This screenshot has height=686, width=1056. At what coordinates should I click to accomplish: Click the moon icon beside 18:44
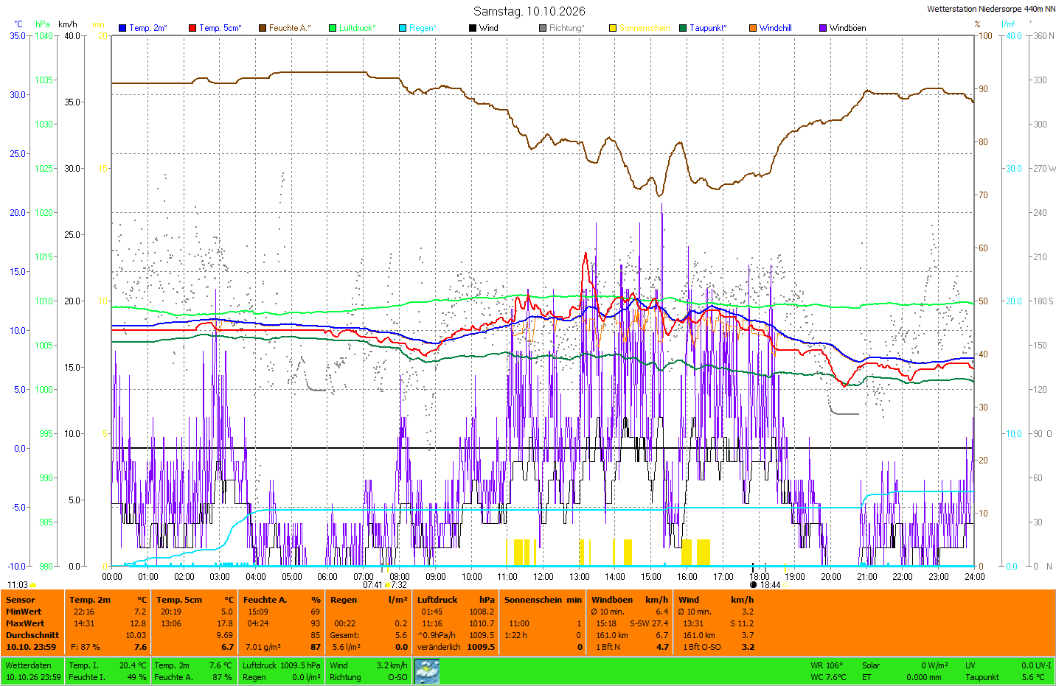click(753, 585)
